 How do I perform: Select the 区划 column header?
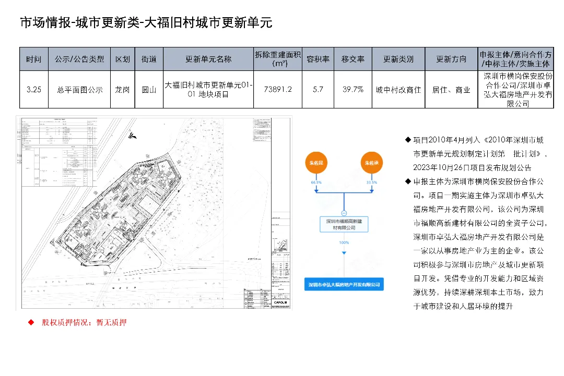click(x=123, y=59)
